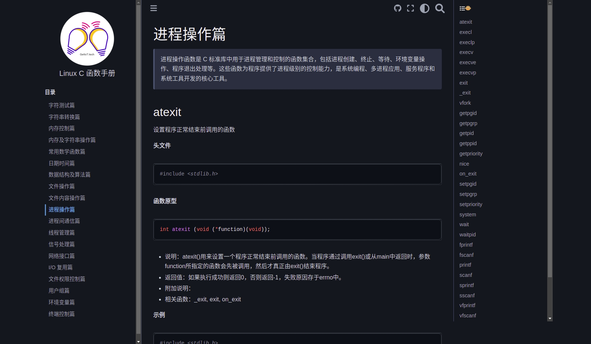
Task: Click the table of contents list icon
Action: (465, 8)
